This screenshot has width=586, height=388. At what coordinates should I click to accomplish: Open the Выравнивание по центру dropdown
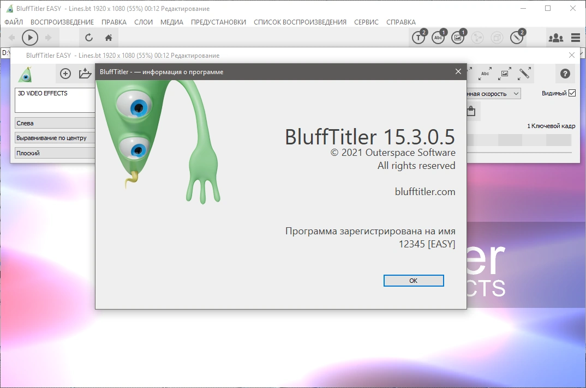55,138
